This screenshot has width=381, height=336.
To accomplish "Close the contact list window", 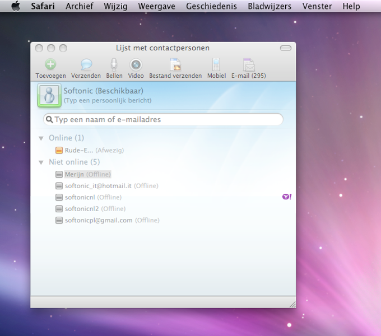I will pyautogui.click(x=39, y=48).
